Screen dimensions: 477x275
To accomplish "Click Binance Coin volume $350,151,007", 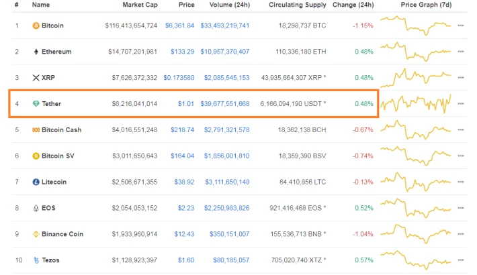I will 229,234.
